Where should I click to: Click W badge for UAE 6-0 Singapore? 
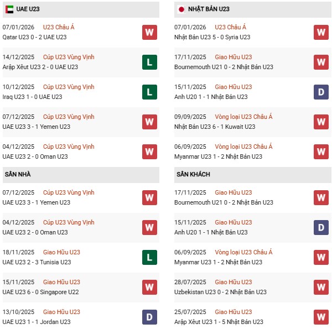148,287
